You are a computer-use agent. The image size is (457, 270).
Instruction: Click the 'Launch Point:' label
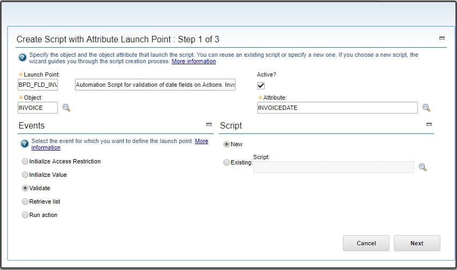click(42, 74)
